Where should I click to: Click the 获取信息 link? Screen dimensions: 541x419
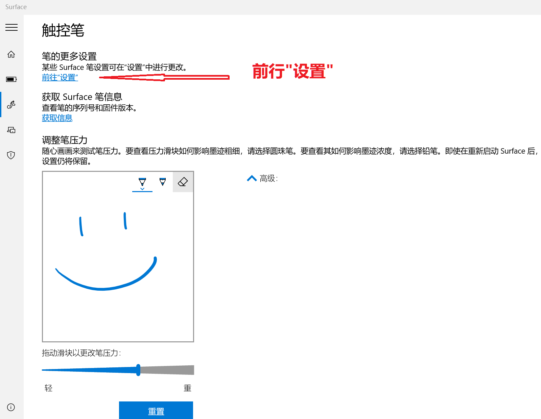[57, 118]
